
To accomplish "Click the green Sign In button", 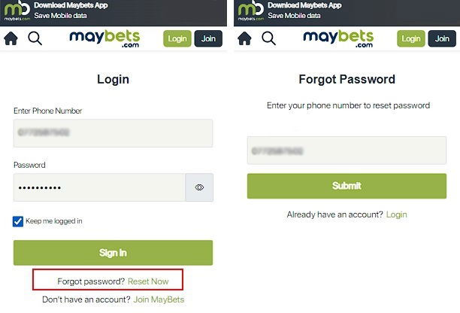I will (x=113, y=253).
